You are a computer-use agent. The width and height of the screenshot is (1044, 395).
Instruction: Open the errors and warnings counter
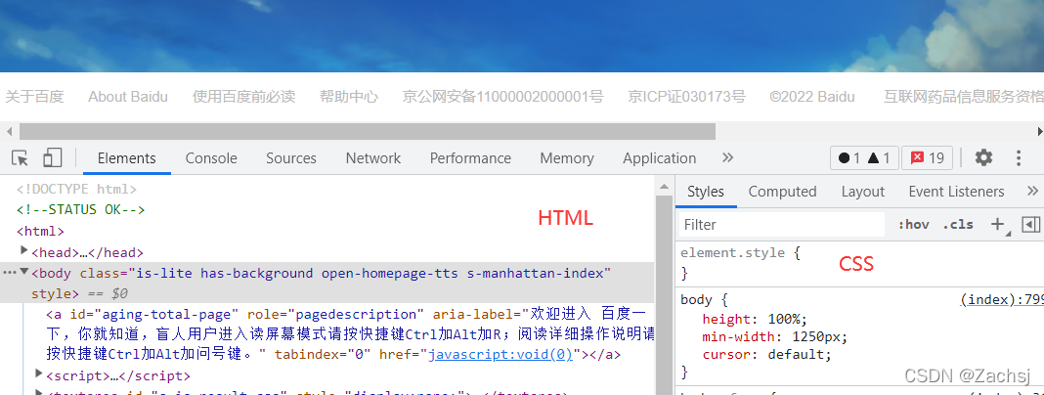pyautogui.click(x=864, y=157)
